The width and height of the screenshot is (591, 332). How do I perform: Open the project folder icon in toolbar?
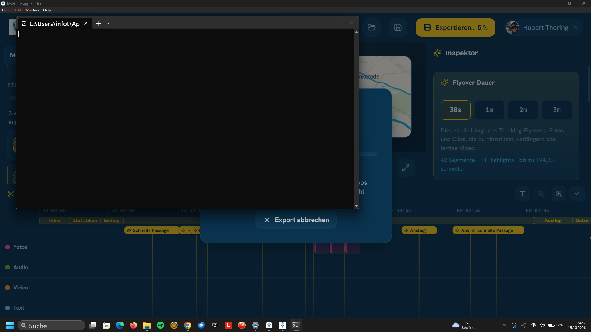(371, 27)
